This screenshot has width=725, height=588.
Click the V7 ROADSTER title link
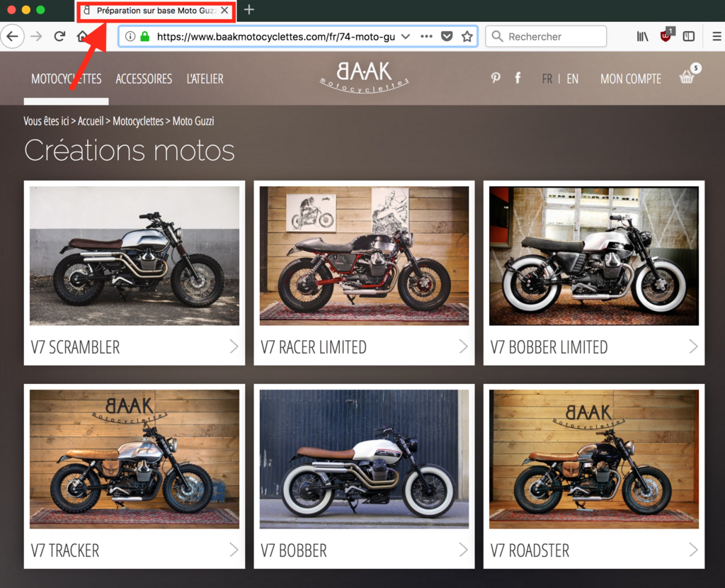point(530,550)
